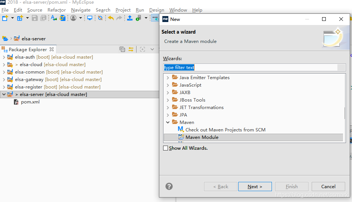Click the three-dots toggle toolbar icon
Screen dimensions: 352x202
[x=155, y=18]
